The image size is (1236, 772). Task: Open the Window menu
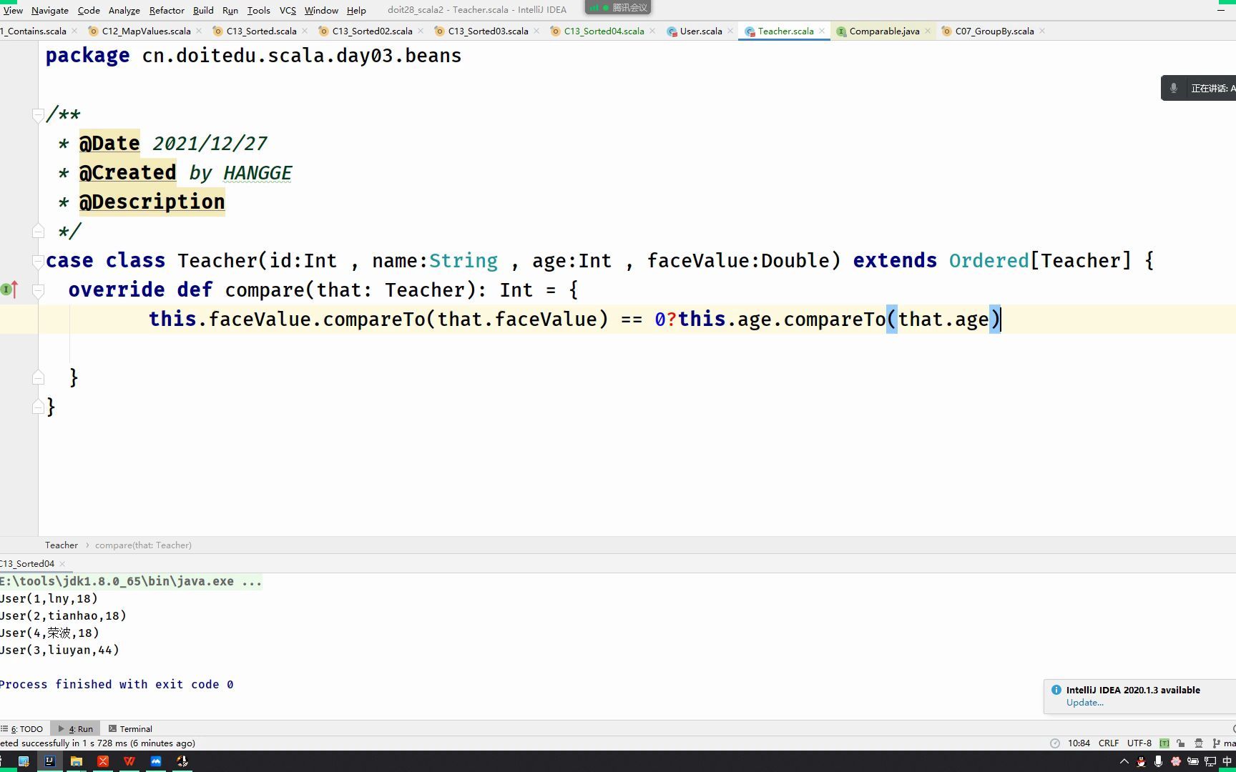[x=321, y=10]
